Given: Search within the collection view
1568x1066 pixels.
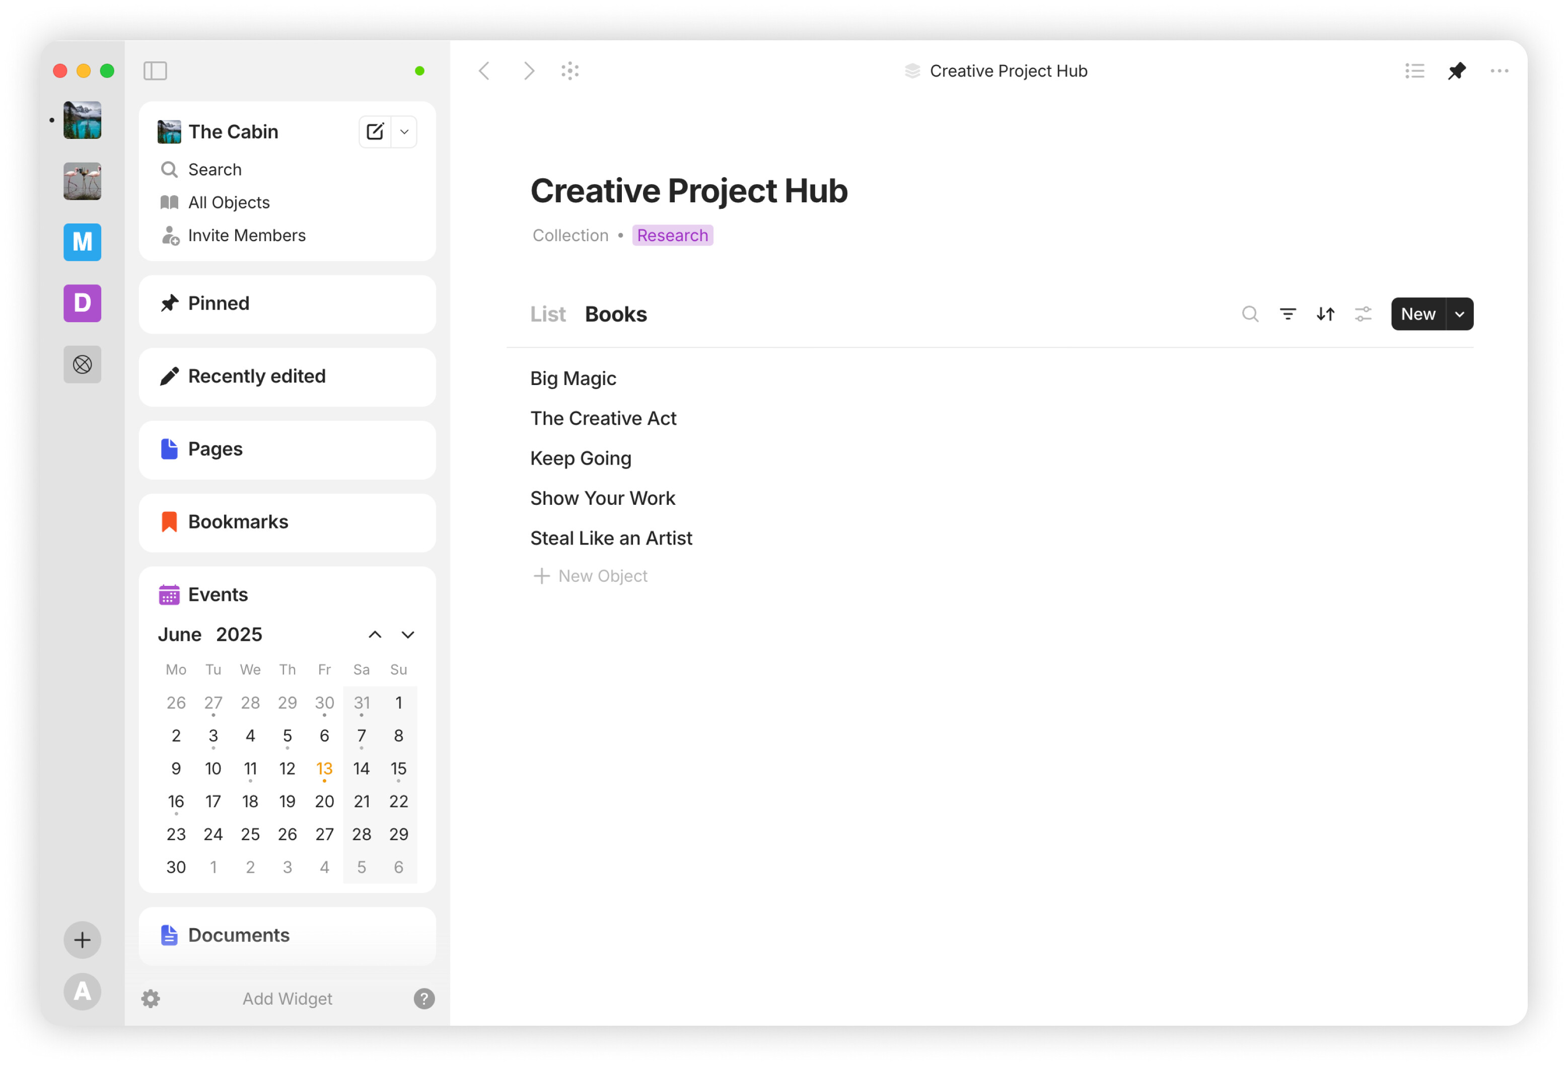Looking at the screenshot, I should click(1250, 314).
